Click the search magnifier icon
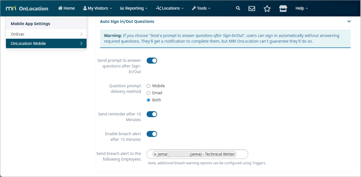 pos(238,8)
